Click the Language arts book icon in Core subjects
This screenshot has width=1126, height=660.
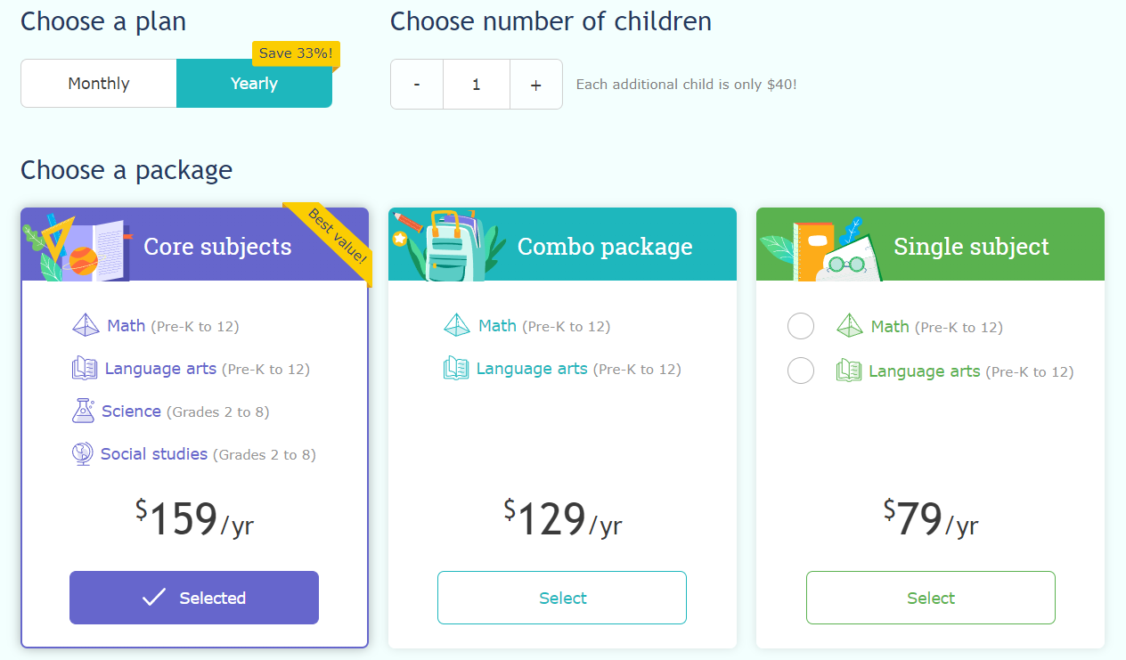(85, 368)
